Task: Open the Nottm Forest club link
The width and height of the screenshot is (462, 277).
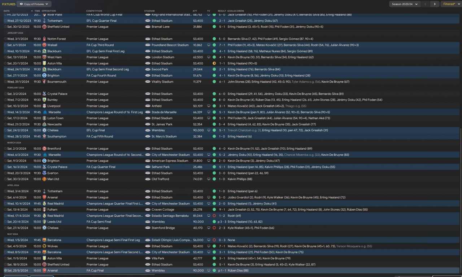Action: (x=57, y=39)
